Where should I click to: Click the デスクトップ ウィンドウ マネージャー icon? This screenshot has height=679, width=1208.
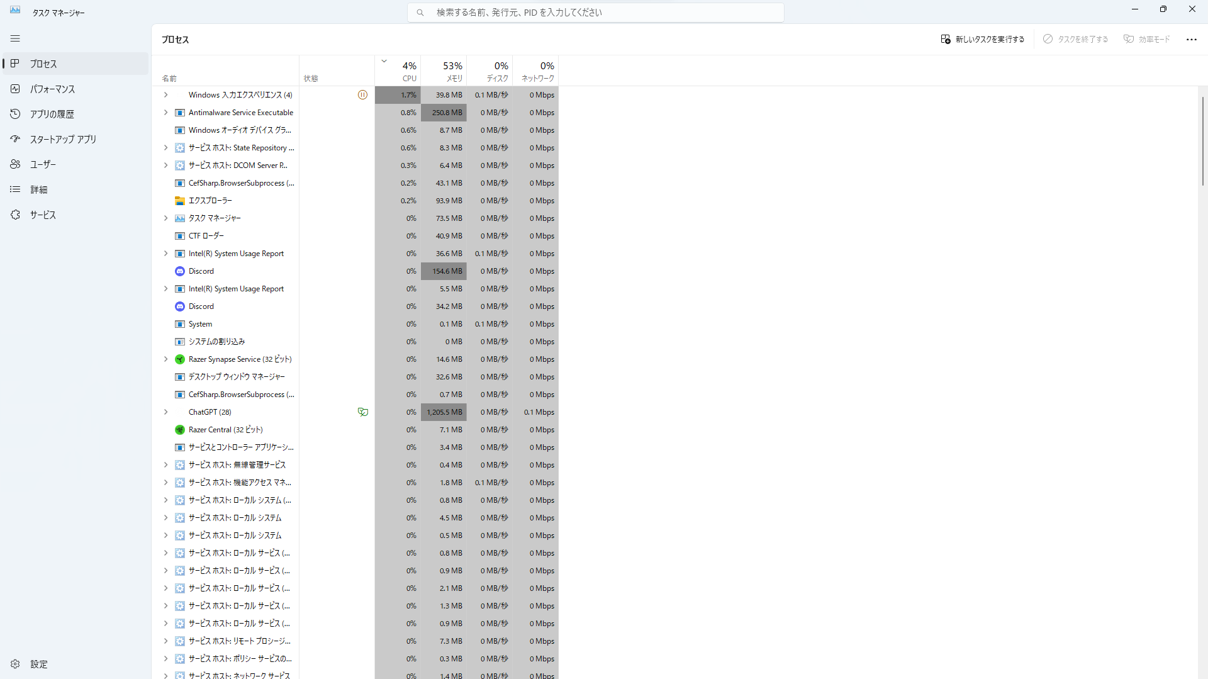tap(180, 377)
